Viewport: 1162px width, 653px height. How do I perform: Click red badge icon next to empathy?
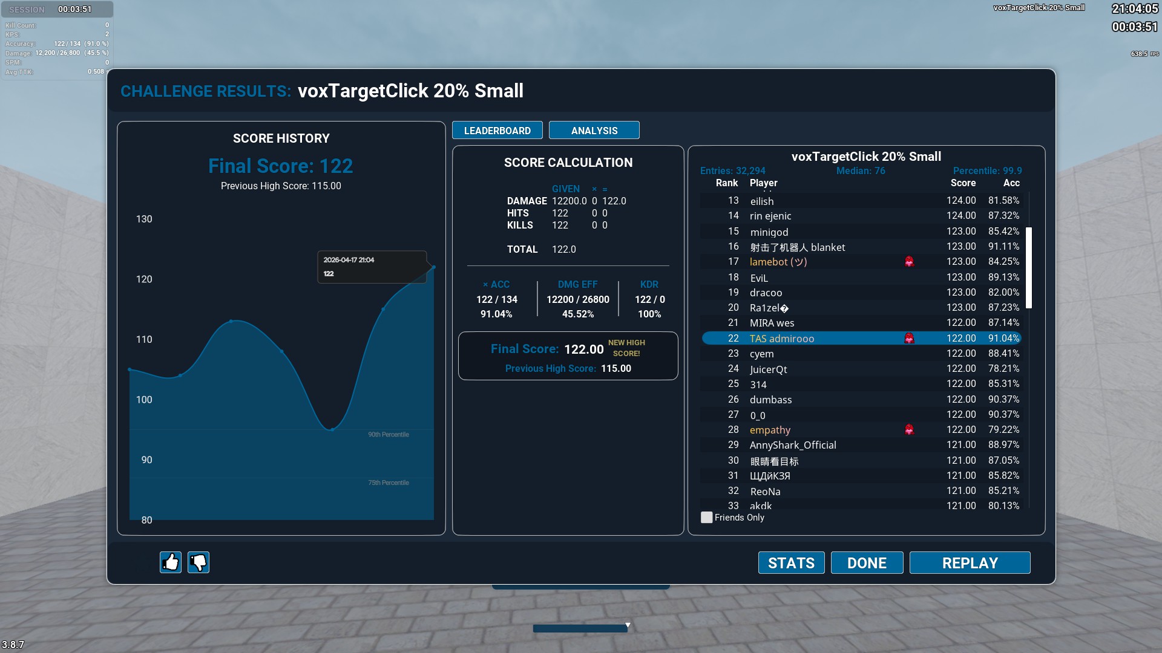click(x=909, y=430)
